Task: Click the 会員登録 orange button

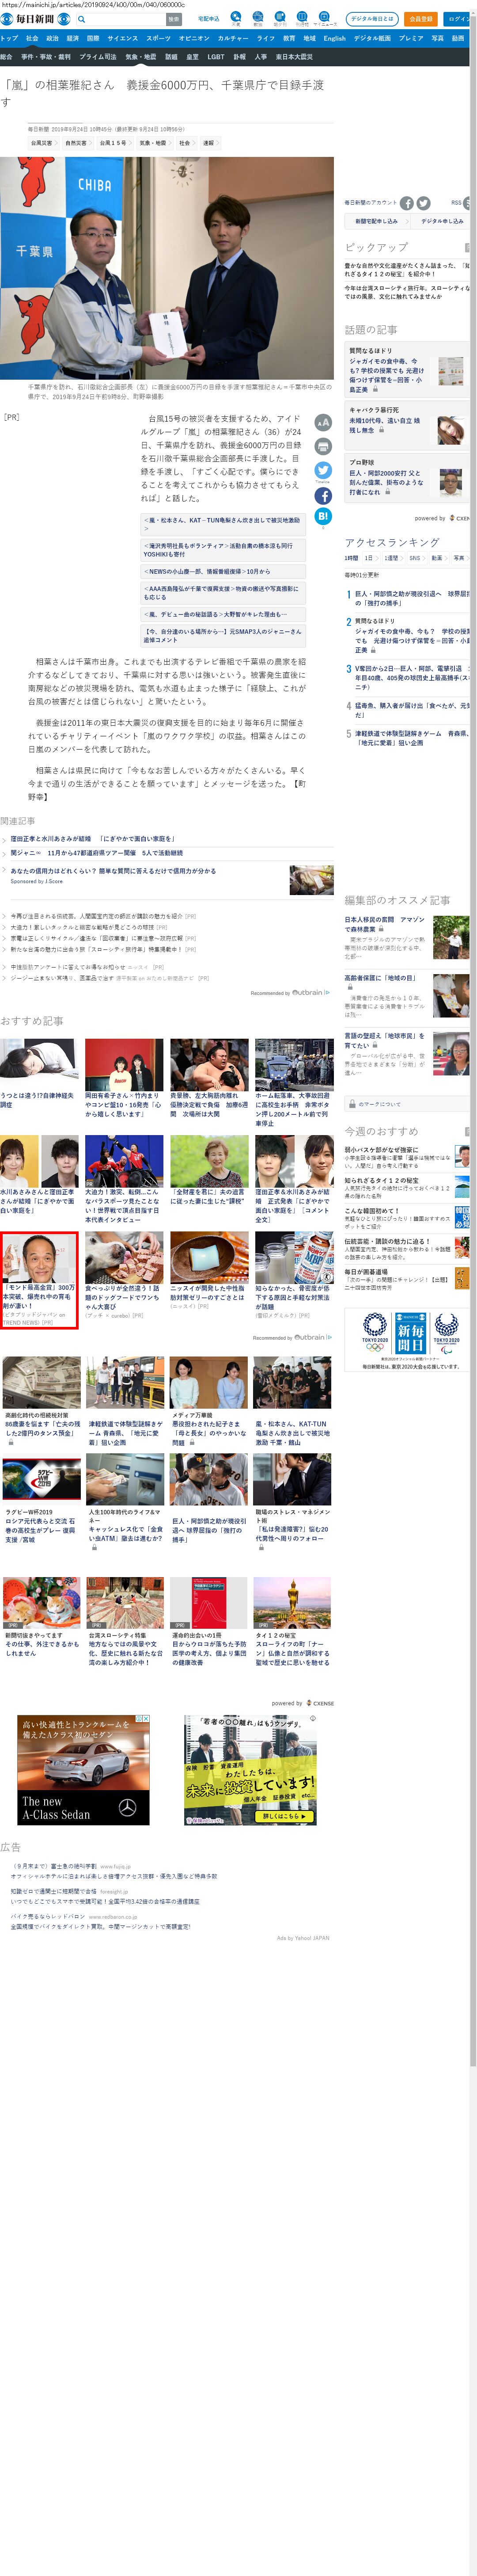Action: click(x=421, y=19)
